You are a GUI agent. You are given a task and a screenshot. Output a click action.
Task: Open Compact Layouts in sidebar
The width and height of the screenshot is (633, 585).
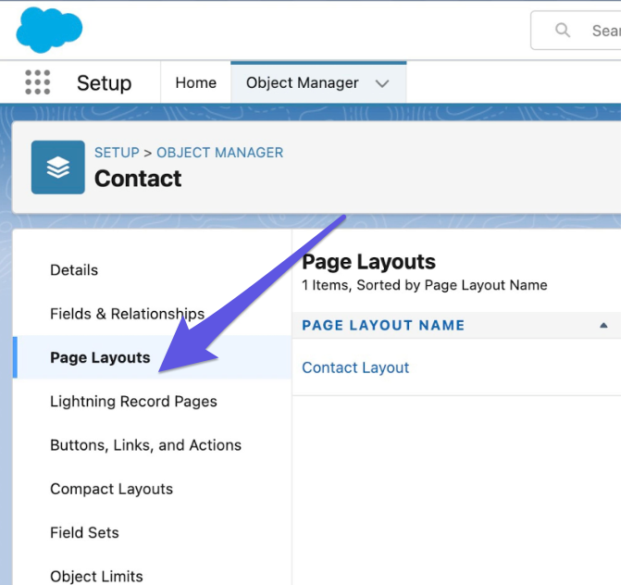pos(111,489)
